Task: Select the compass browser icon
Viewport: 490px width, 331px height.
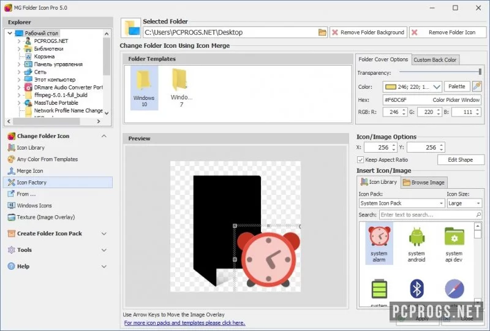Action: coord(454,289)
